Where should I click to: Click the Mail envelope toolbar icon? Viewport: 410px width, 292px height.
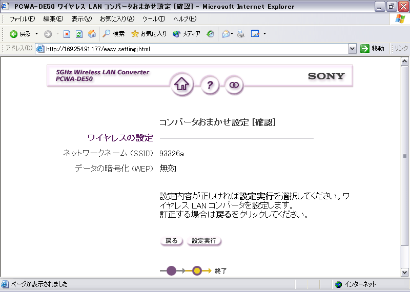point(225,34)
